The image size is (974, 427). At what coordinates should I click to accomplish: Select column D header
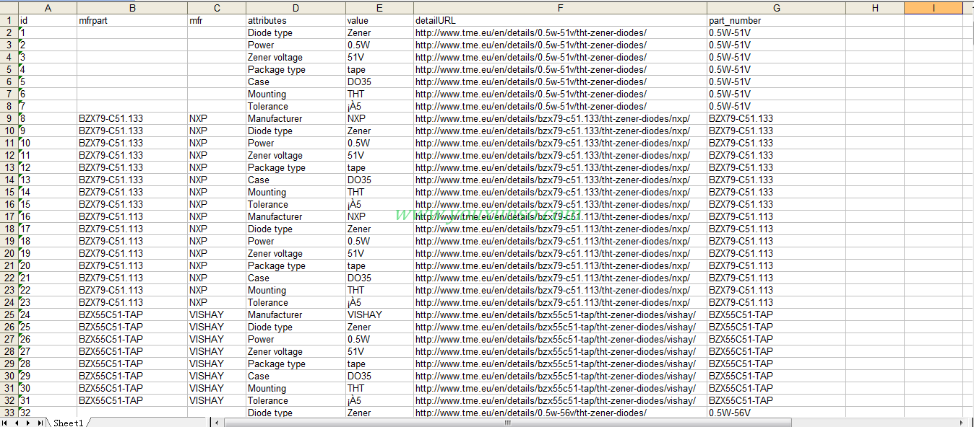tap(296, 8)
